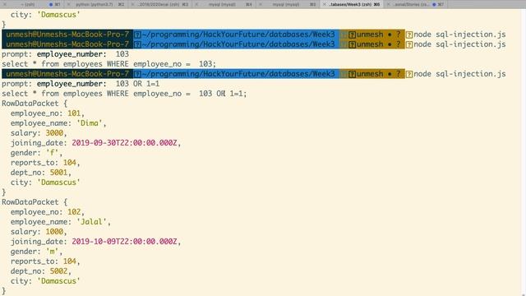Screen dimensions: 526x296
Task: Click the 'employee_no: 101,' line
Action: click(x=48, y=113)
